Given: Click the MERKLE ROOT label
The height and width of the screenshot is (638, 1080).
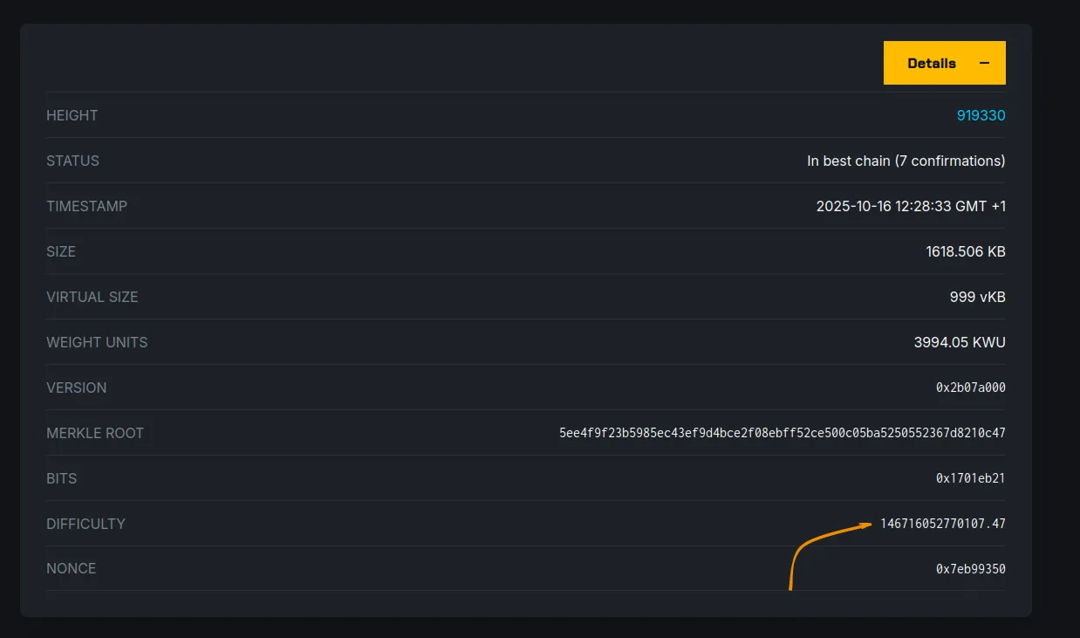Looking at the screenshot, I should (95, 433).
